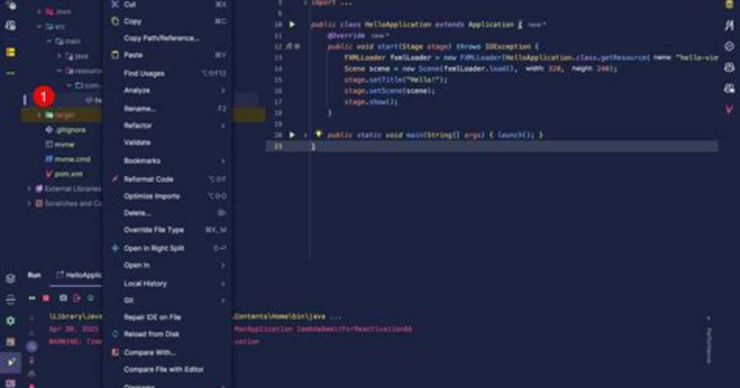This screenshot has width=740, height=388.
Task: Run main method from line 20 gutter arrow
Action: click(292, 135)
